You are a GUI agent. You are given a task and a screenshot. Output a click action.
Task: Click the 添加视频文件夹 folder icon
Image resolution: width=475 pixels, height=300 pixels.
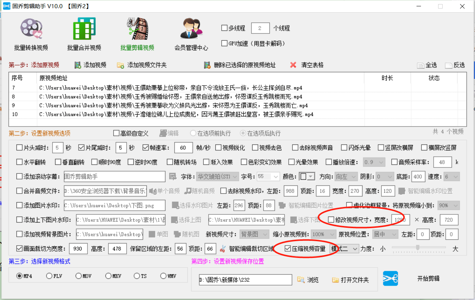click(121, 64)
